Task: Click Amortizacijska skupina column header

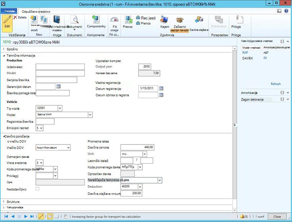Action: 276,48
